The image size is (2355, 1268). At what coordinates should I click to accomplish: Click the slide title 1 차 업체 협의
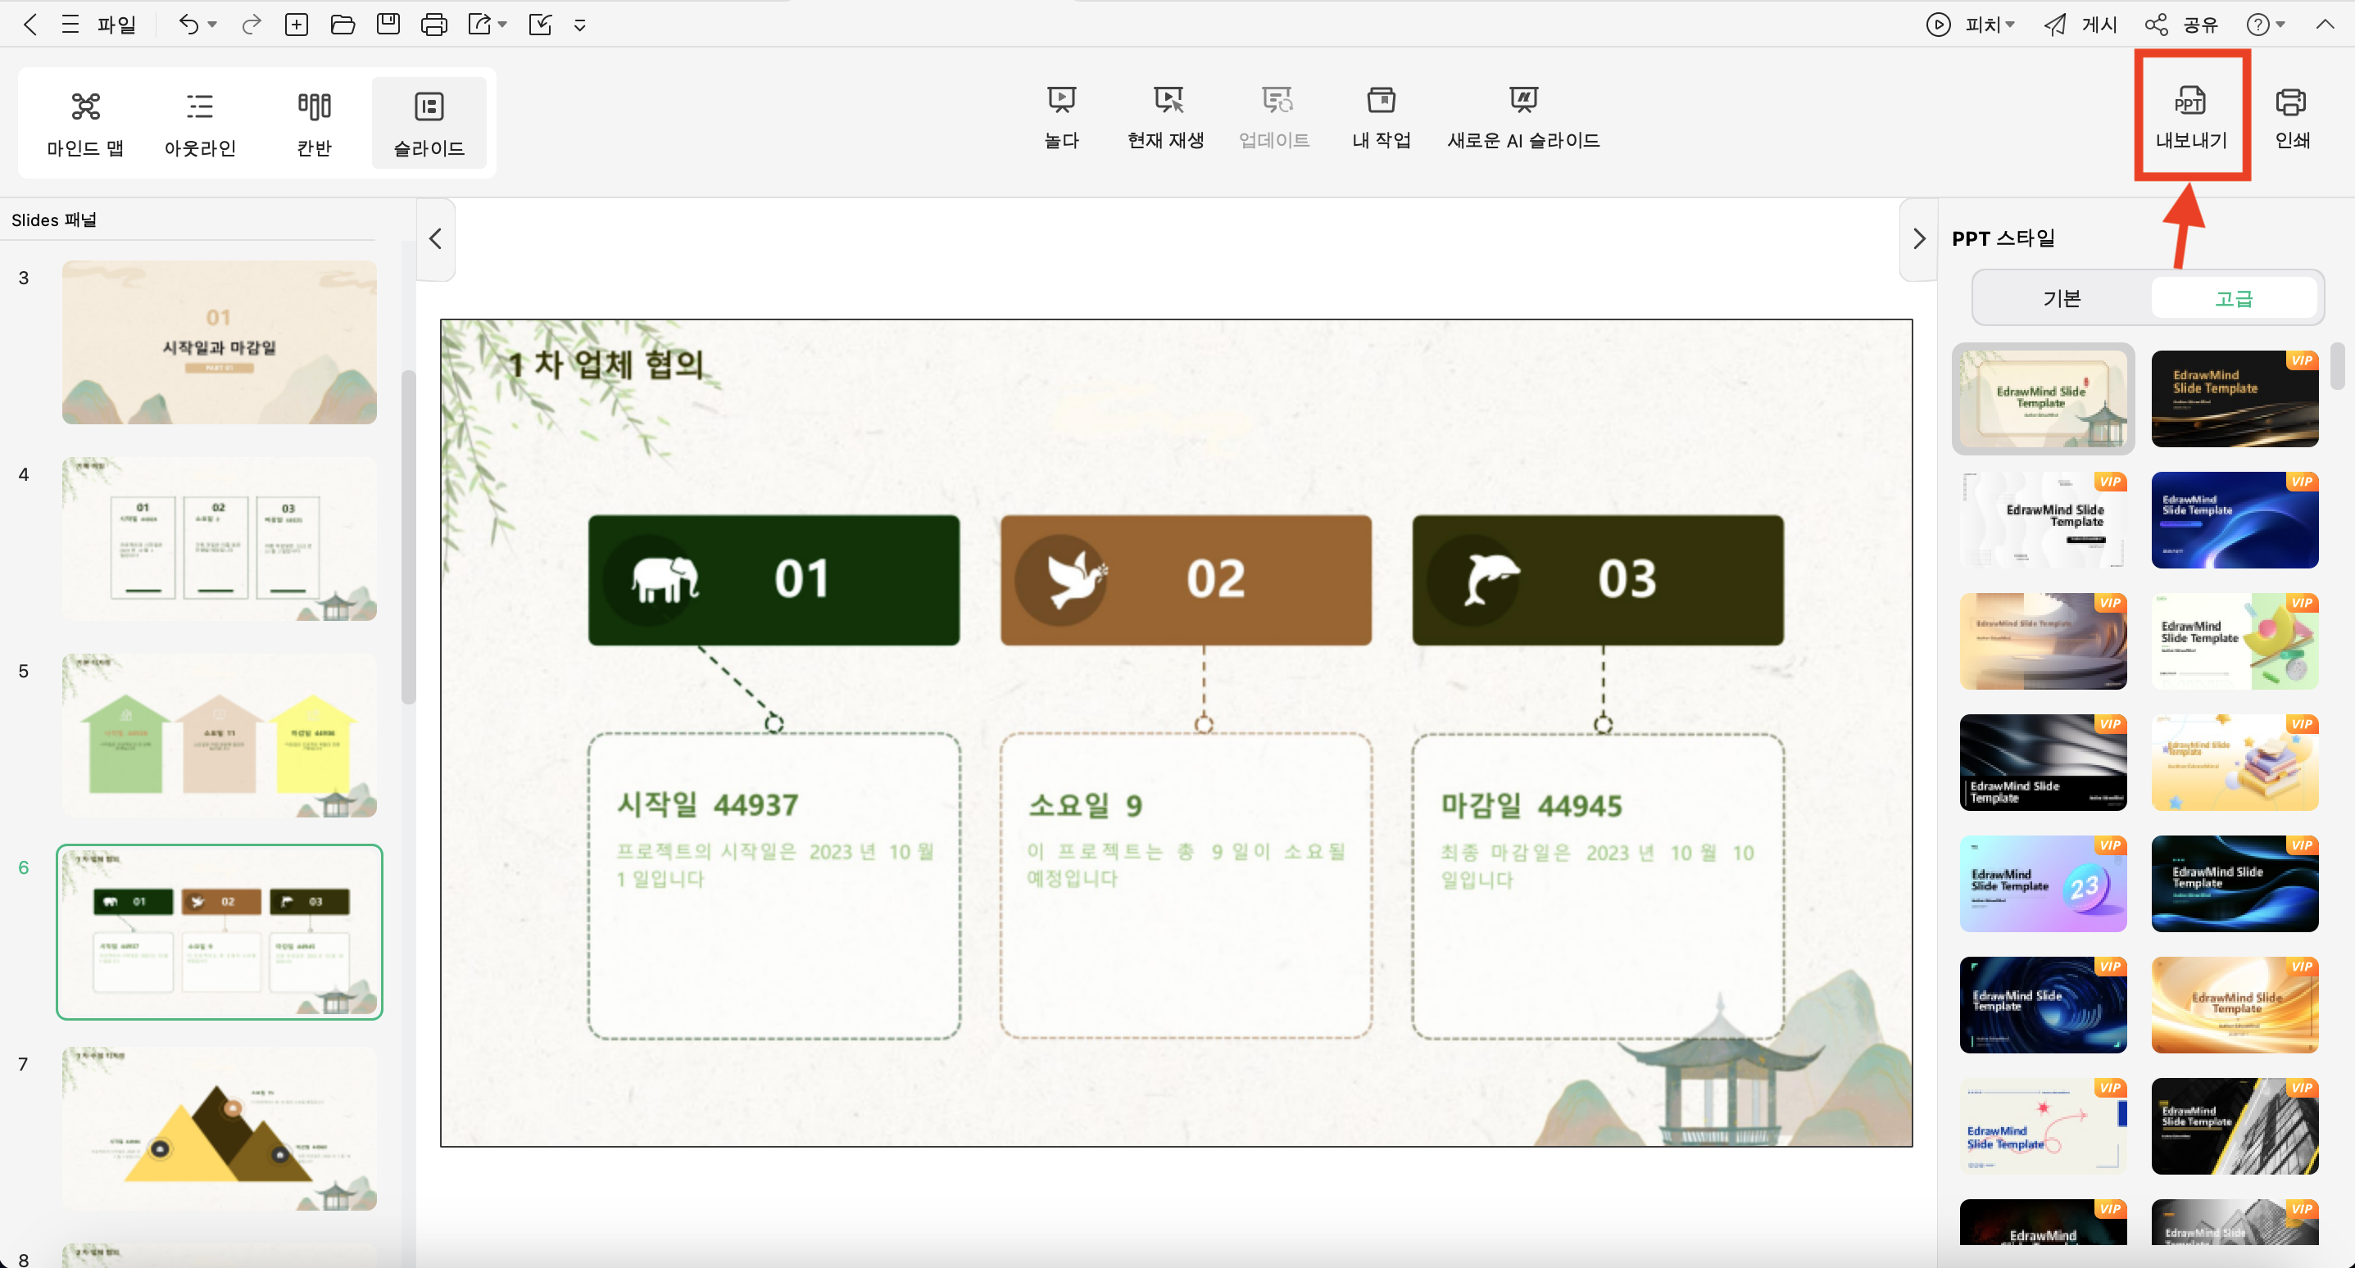[x=606, y=365]
